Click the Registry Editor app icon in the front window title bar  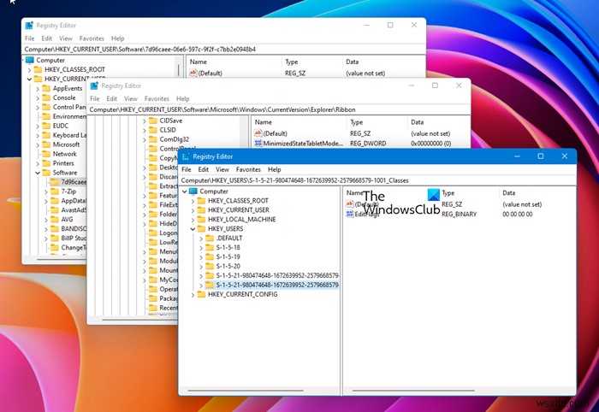(x=186, y=156)
